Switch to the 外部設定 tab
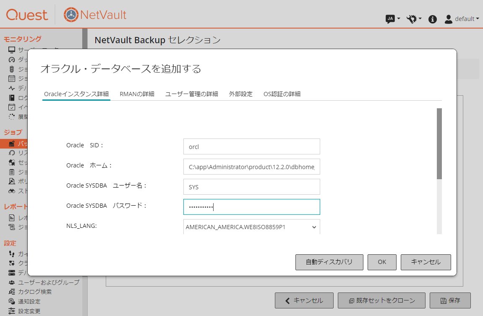The image size is (483, 316). [x=240, y=94]
